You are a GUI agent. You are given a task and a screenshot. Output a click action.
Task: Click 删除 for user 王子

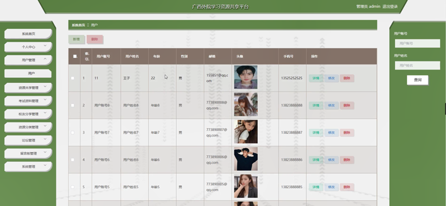point(346,78)
